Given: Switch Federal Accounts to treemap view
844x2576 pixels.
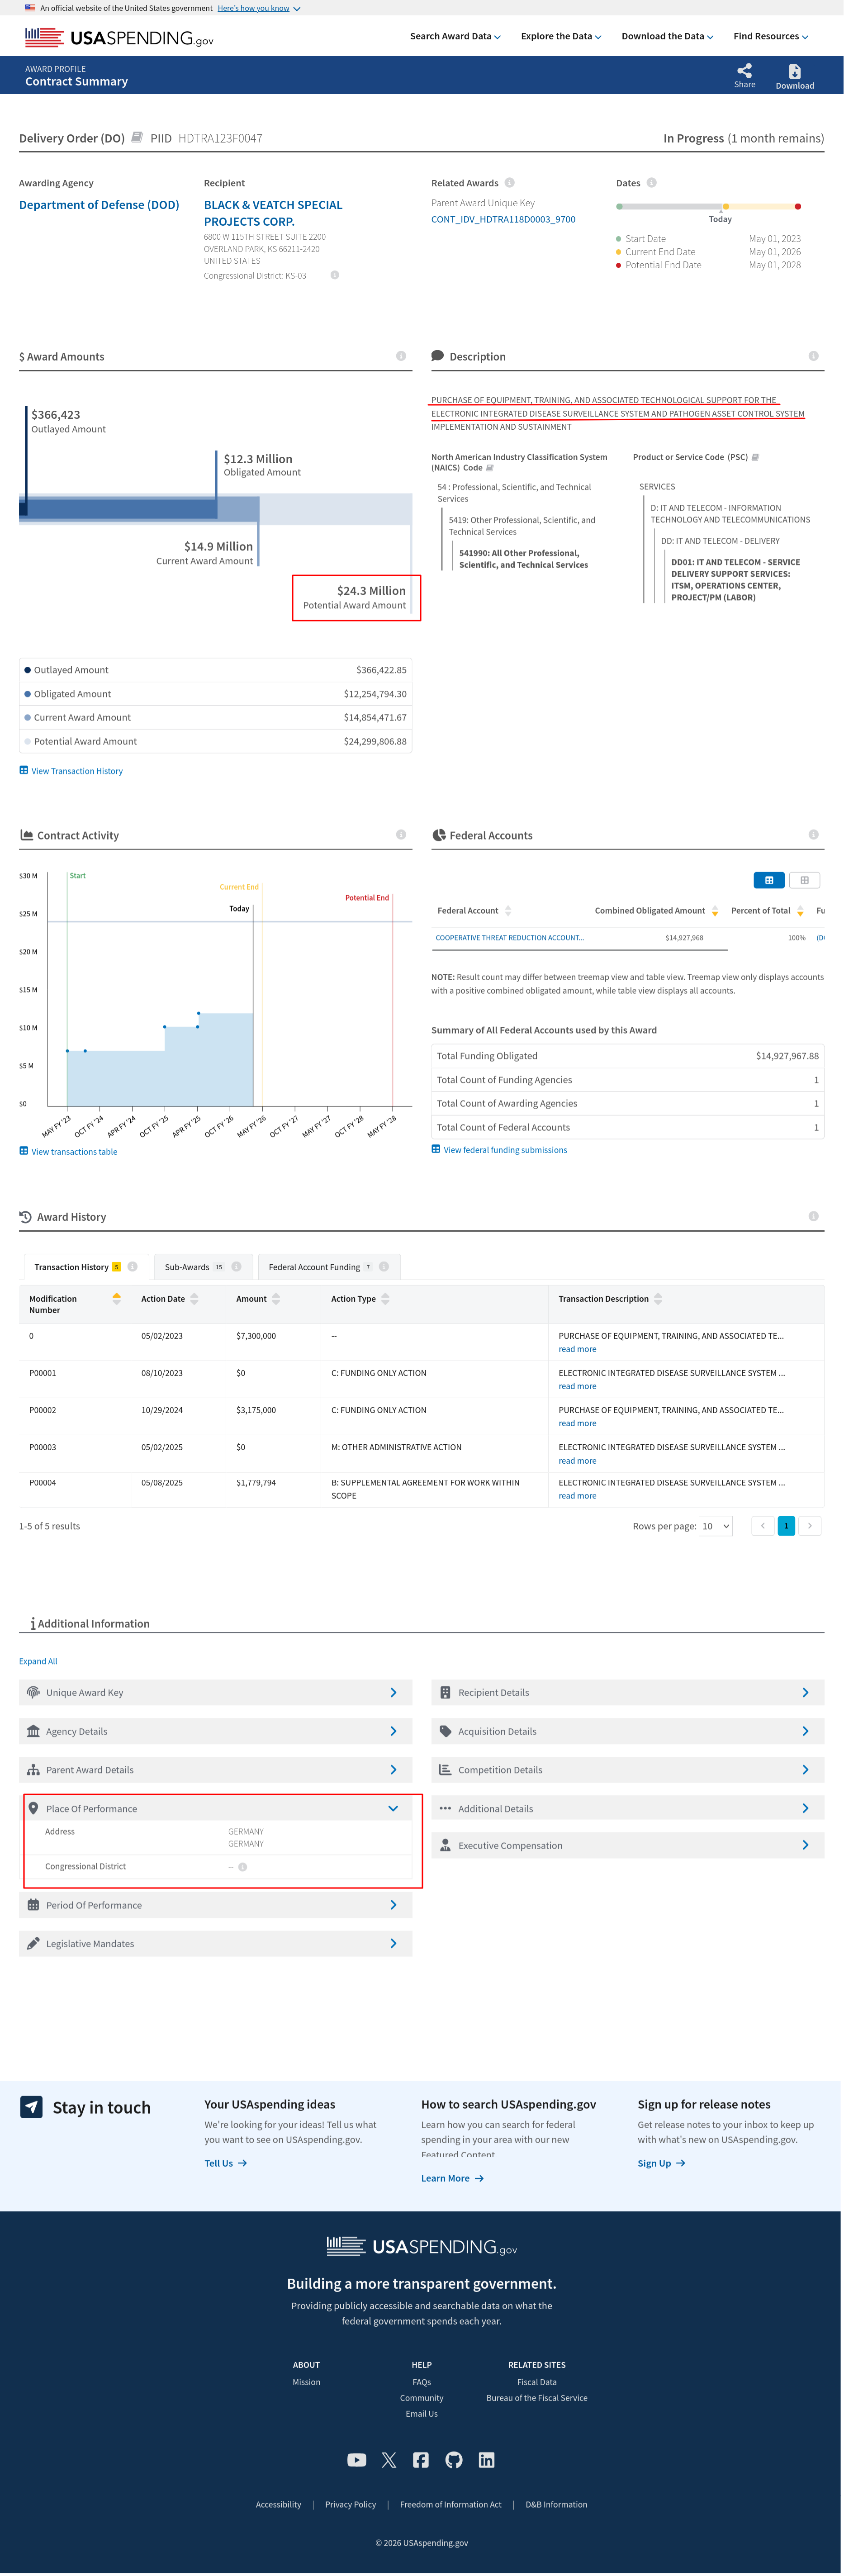Looking at the screenshot, I should tap(804, 880).
